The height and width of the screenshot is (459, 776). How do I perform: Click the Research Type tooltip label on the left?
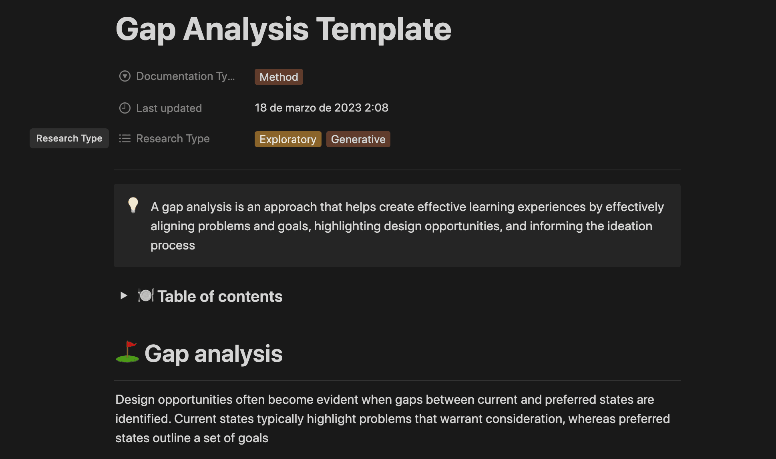pyautogui.click(x=69, y=138)
